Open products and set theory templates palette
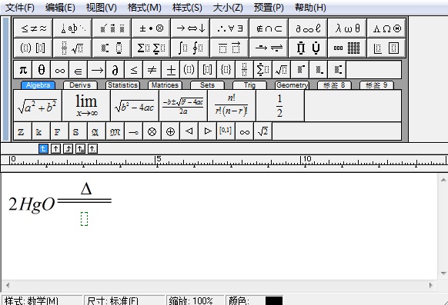This screenshot has width=448, height=305. click(x=308, y=48)
